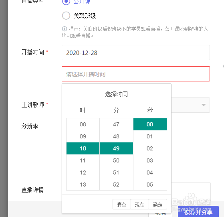Pick minute 52 in minutes column

coord(116,185)
